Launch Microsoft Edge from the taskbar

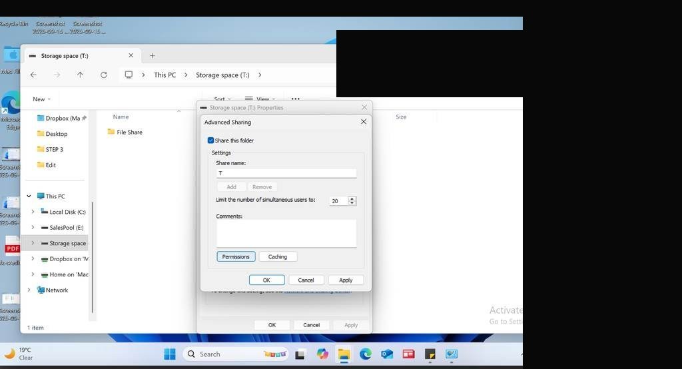[366, 354]
